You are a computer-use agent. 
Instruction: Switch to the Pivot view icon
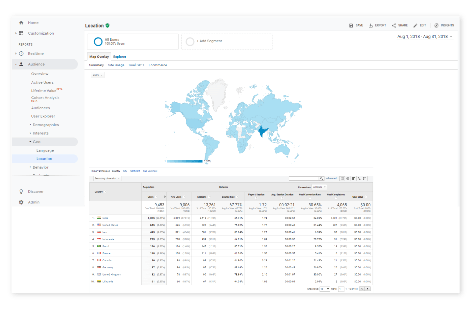pos(365,179)
